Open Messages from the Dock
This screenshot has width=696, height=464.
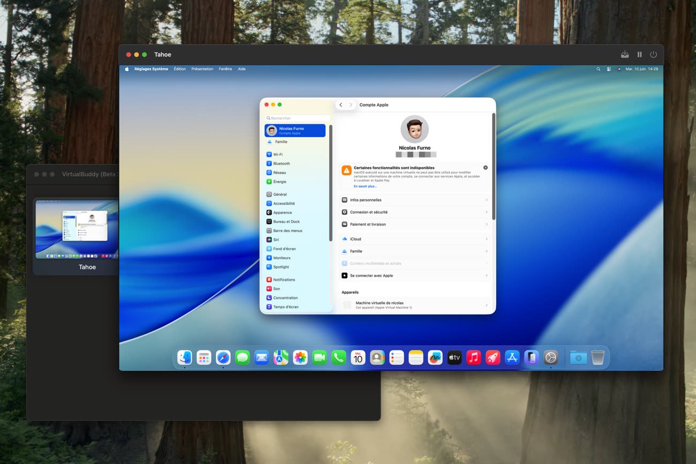tap(243, 357)
